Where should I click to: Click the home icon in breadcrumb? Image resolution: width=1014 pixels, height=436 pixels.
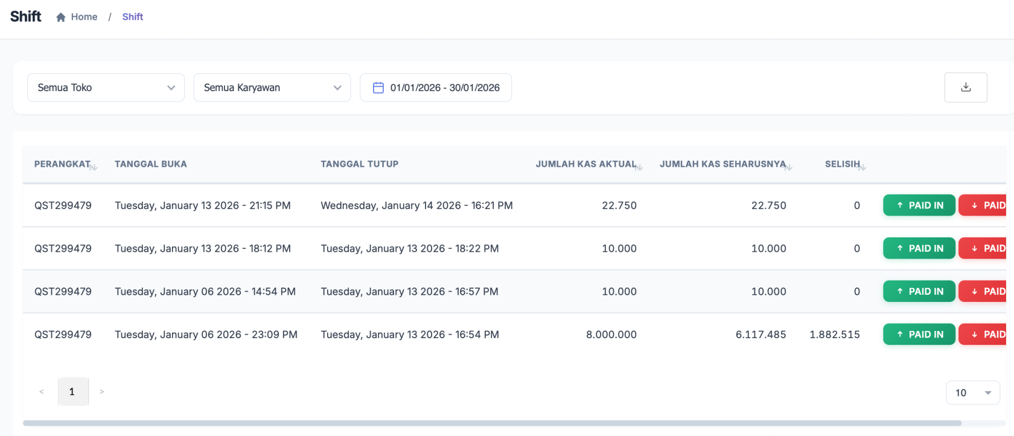coord(61,18)
